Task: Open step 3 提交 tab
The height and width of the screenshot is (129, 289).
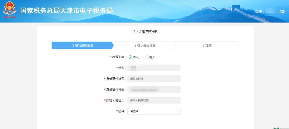Action: point(207,45)
